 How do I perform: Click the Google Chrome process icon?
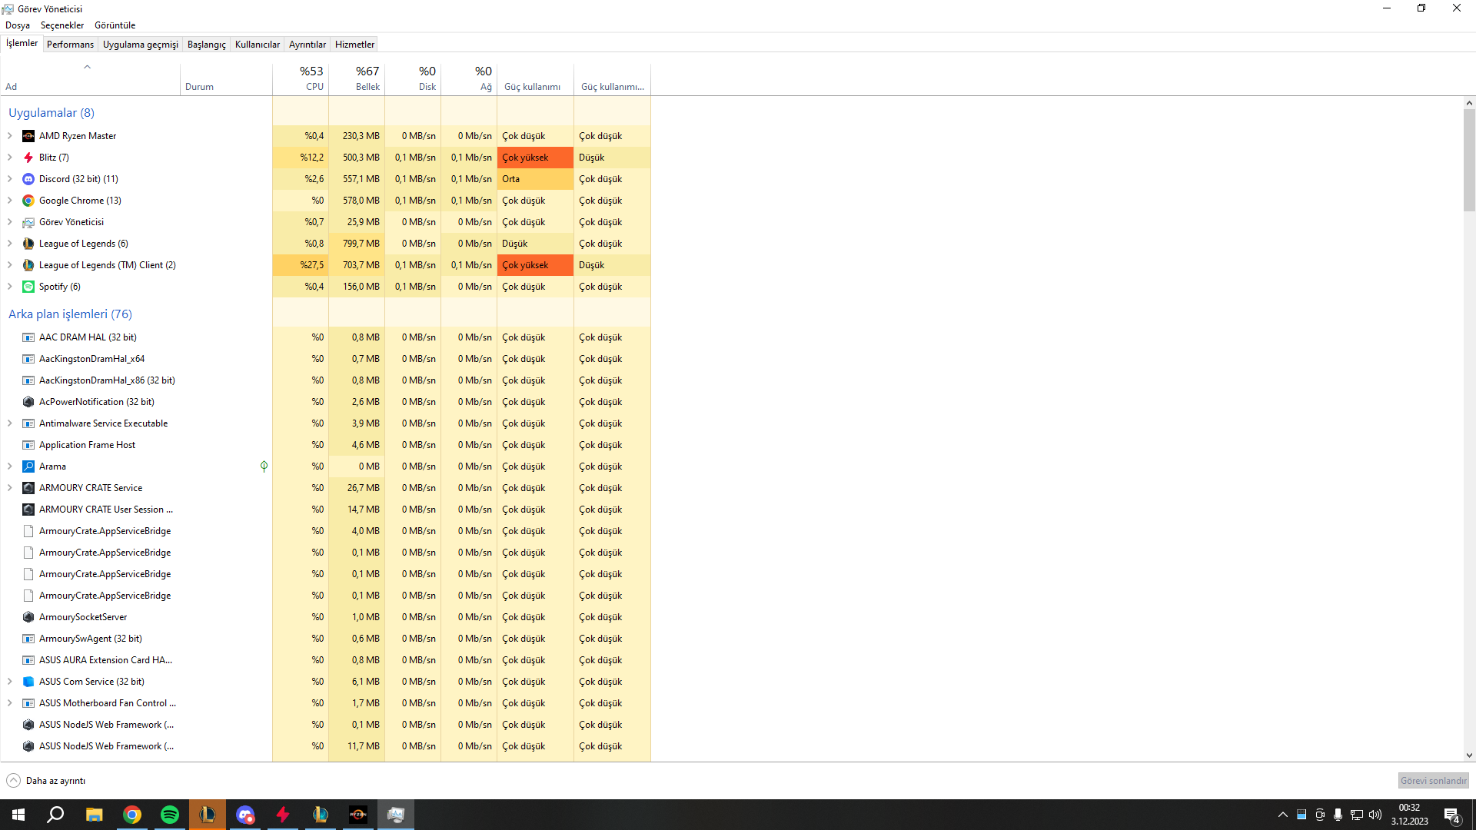point(28,201)
